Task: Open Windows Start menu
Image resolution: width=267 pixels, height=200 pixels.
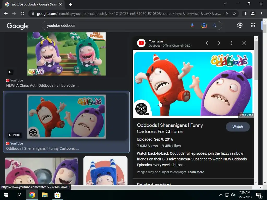Action: pos(6,195)
